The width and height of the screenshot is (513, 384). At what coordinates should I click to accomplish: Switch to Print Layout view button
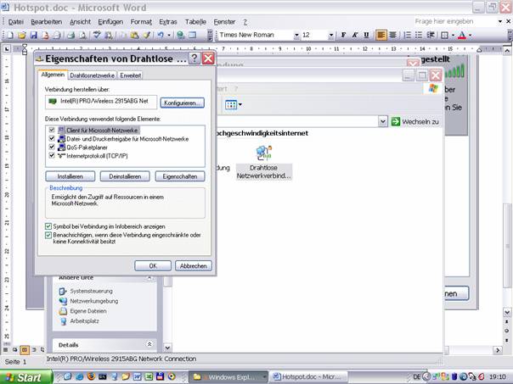(25, 350)
